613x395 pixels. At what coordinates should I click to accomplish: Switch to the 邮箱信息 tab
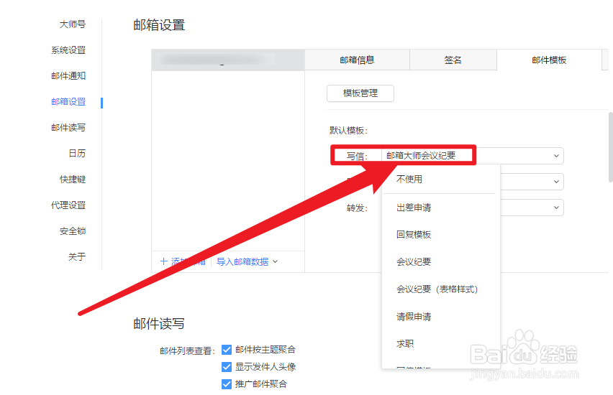click(x=358, y=60)
